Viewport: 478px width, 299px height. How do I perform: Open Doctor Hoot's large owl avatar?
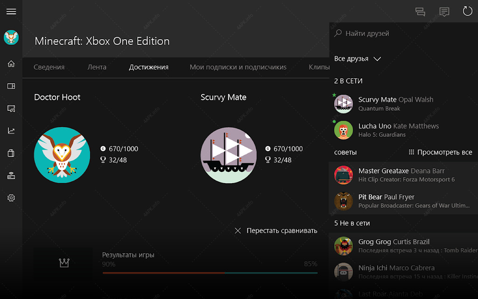pos(62,155)
